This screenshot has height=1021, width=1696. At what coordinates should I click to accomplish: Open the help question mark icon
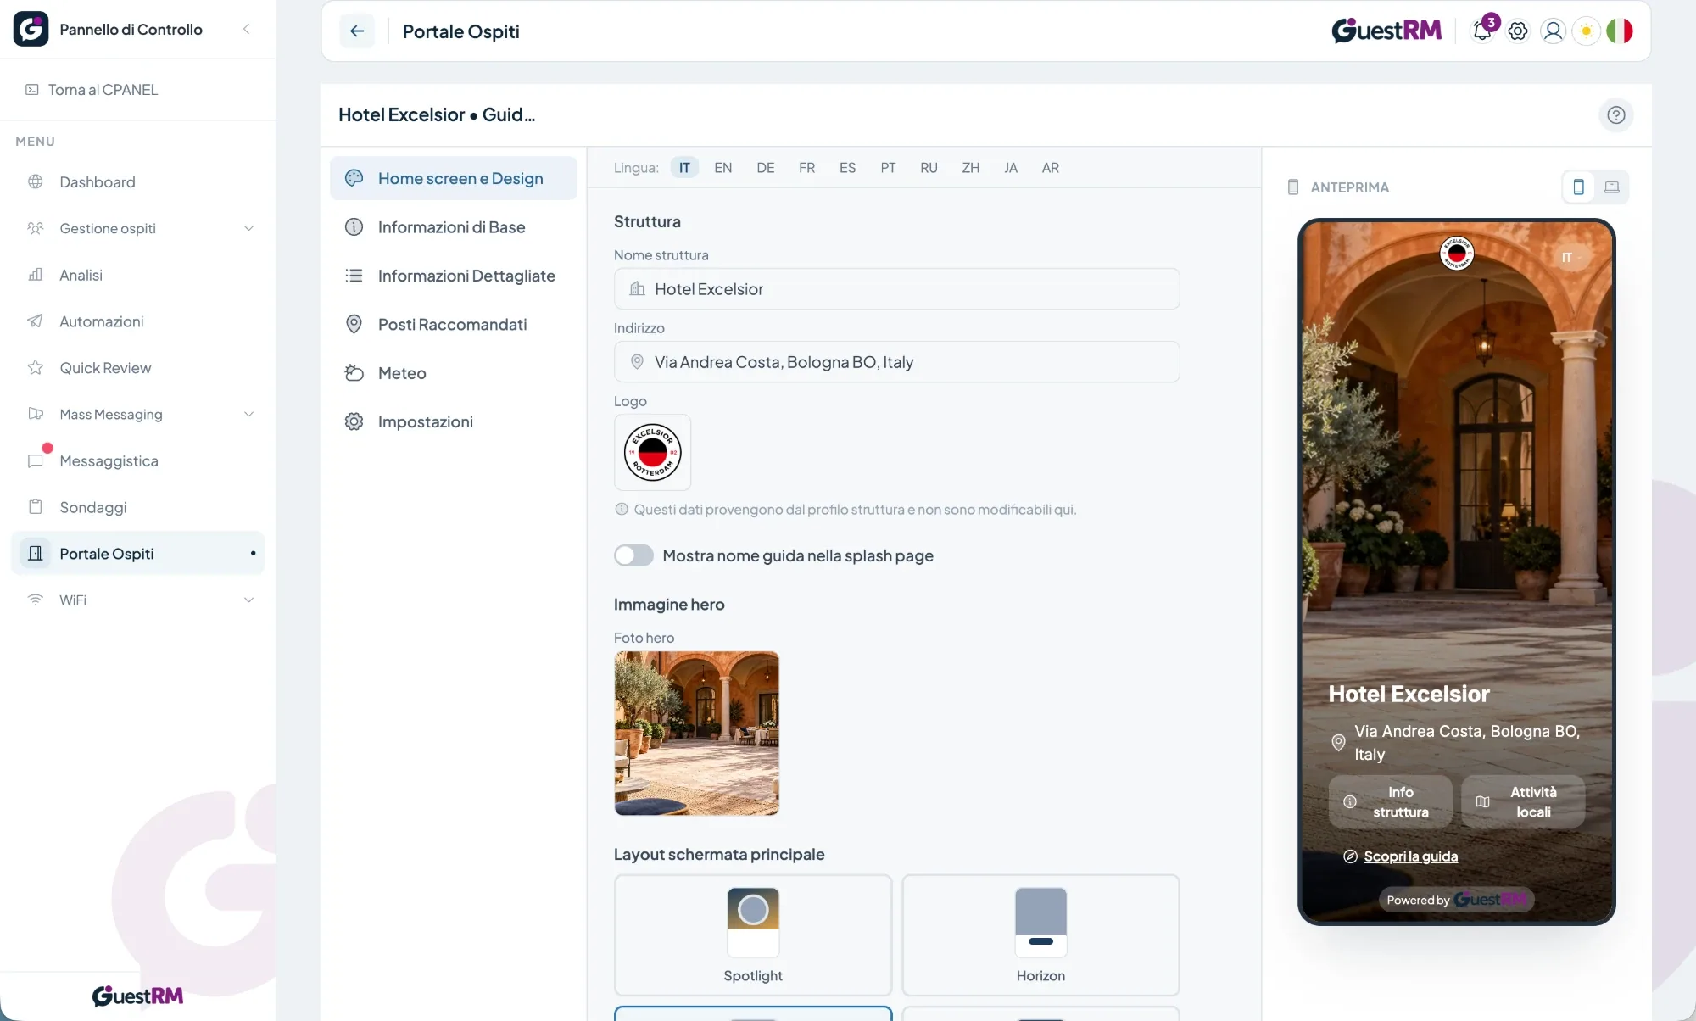pos(1616,114)
